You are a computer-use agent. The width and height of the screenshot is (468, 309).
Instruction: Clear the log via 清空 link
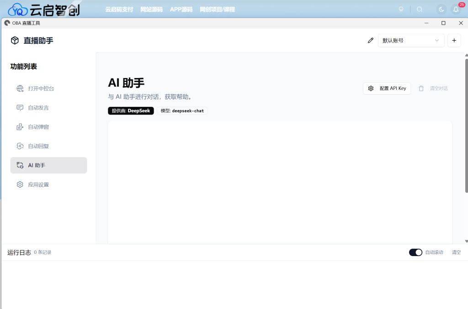[456, 252]
